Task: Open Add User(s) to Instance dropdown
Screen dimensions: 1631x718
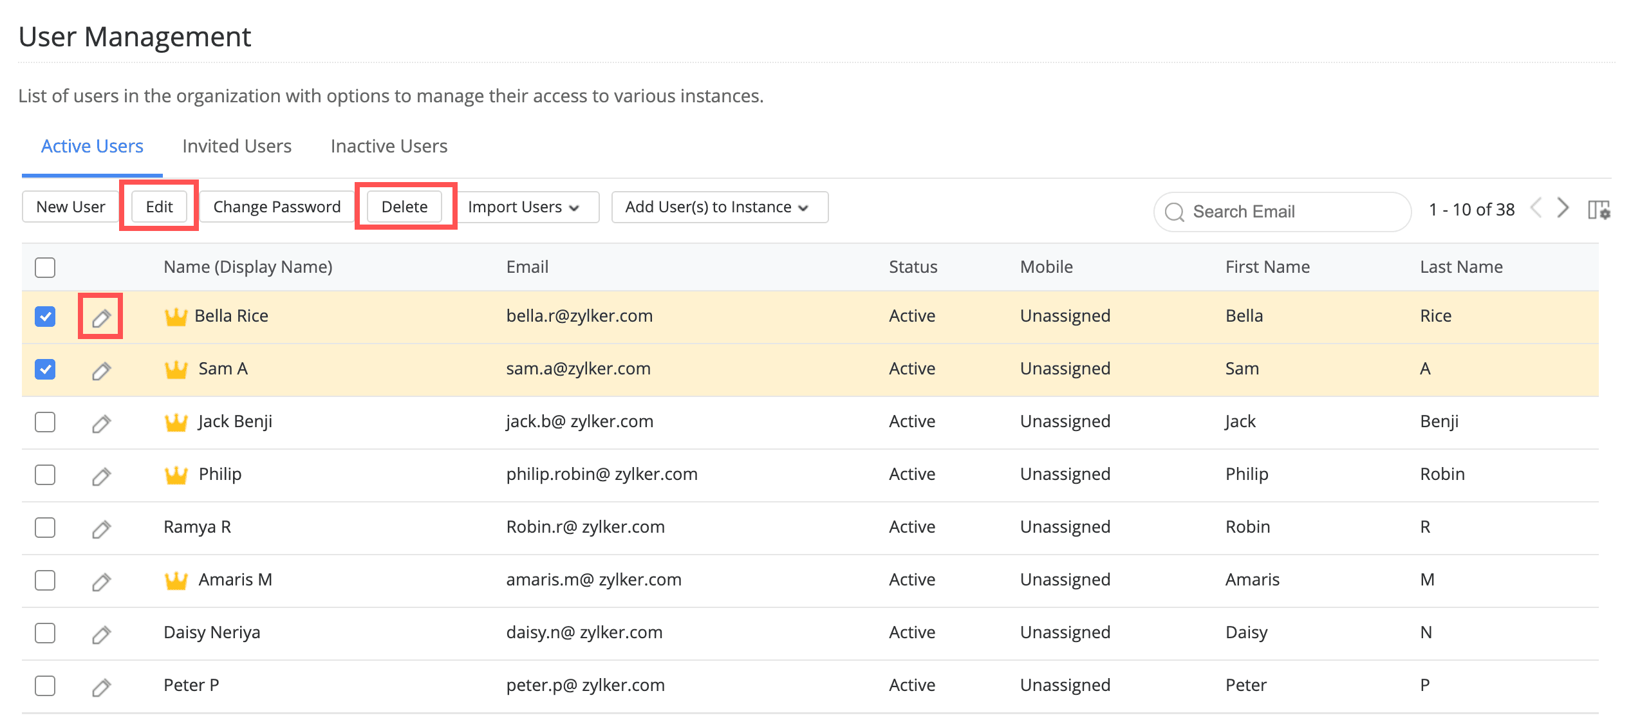Action: [x=718, y=207]
